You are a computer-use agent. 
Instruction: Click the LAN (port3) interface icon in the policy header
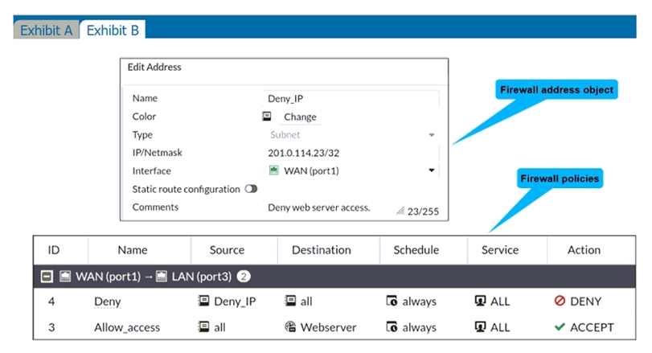pyautogui.click(x=162, y=276)
